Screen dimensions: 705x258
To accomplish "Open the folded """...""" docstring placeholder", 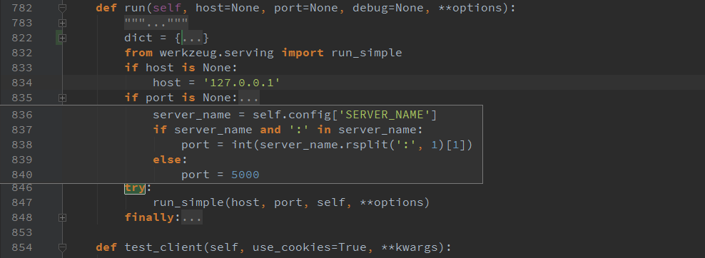I will (156, 23).
